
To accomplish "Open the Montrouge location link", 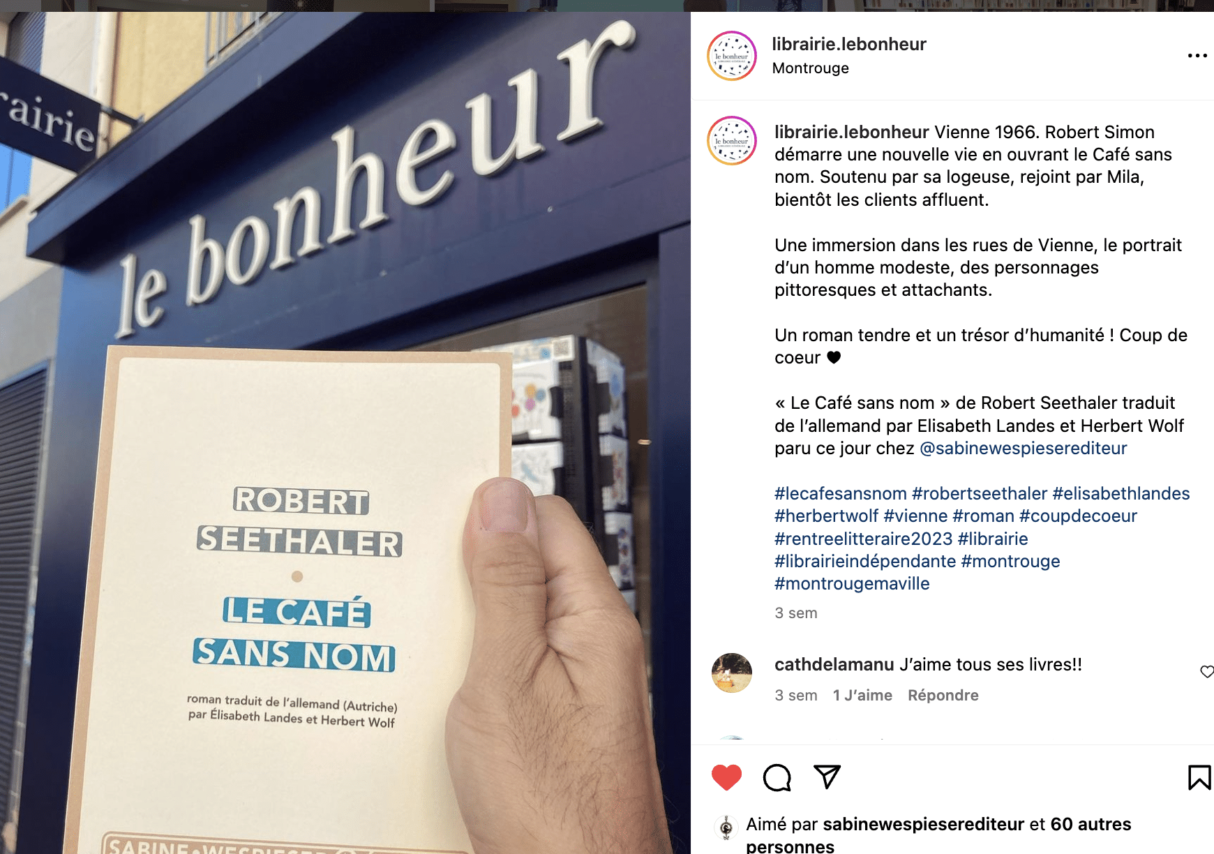I will point(811,68).
